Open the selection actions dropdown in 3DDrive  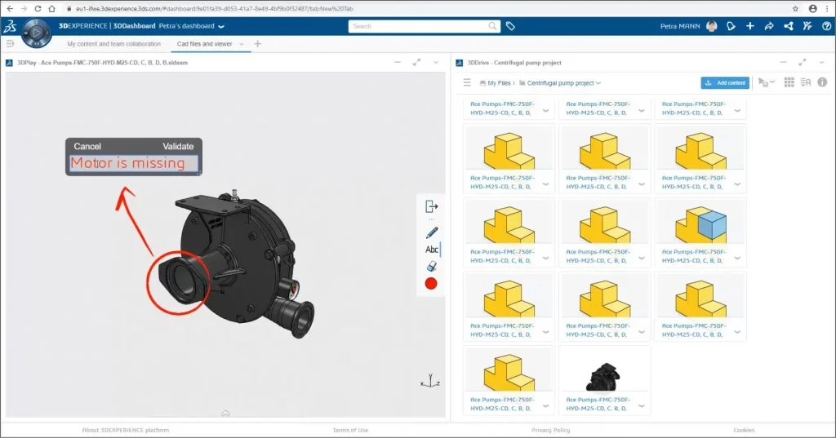coord(764,82)
